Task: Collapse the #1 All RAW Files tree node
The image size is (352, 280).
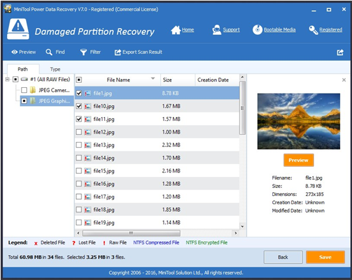Action: [x=8, y=79]
